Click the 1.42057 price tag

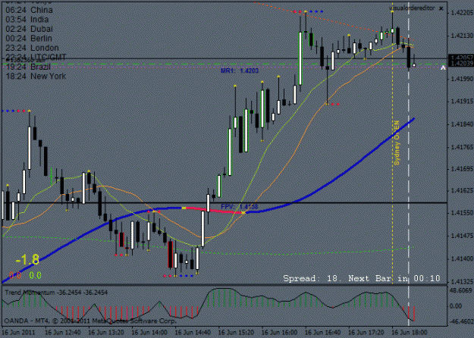click(460, 58)
